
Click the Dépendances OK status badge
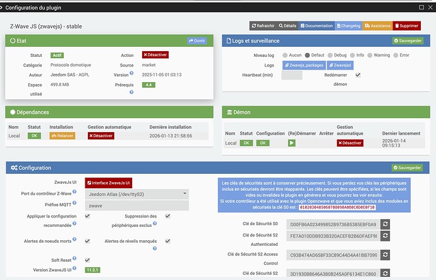click(34, 136)
